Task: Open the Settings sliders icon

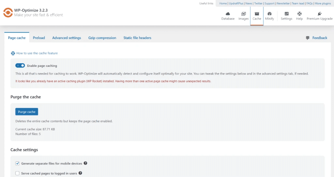Action: coord(286,14)
